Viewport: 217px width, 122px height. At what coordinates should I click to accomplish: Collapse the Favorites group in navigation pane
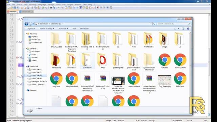[x=26, y=34]
